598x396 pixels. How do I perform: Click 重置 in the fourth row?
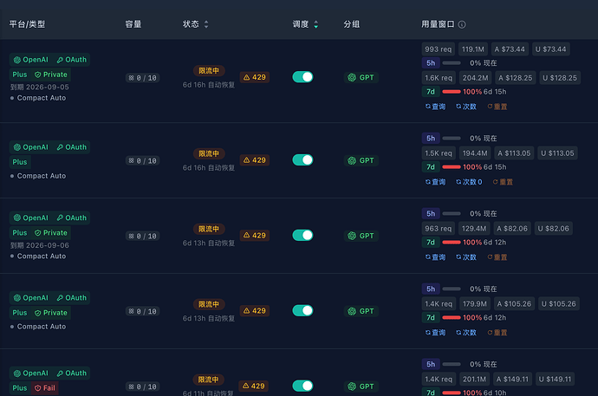(x=497, y=333)
